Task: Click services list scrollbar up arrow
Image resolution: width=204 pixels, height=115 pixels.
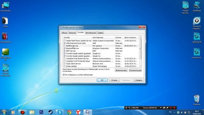Action: click(x=140, y=37)
